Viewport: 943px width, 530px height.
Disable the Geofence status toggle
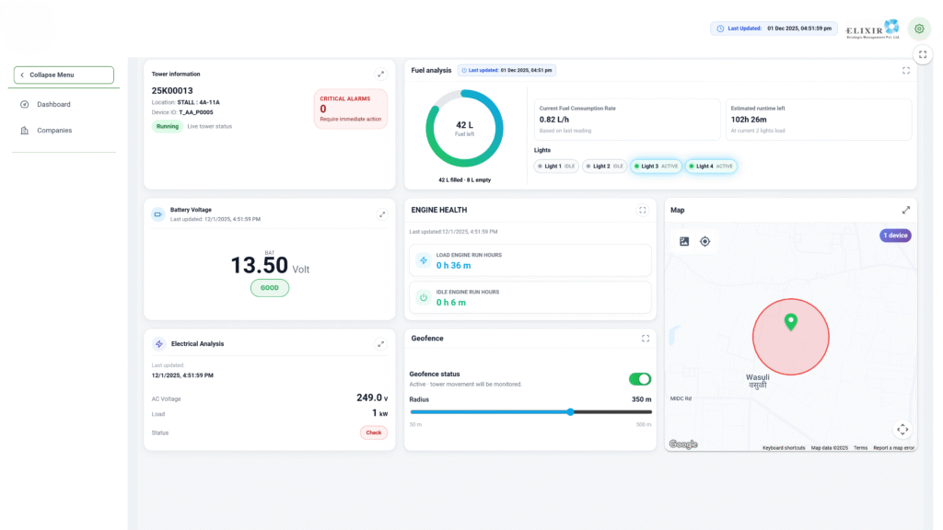(639, 379)
